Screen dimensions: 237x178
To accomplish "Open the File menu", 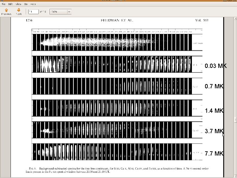I will point(3,4).
